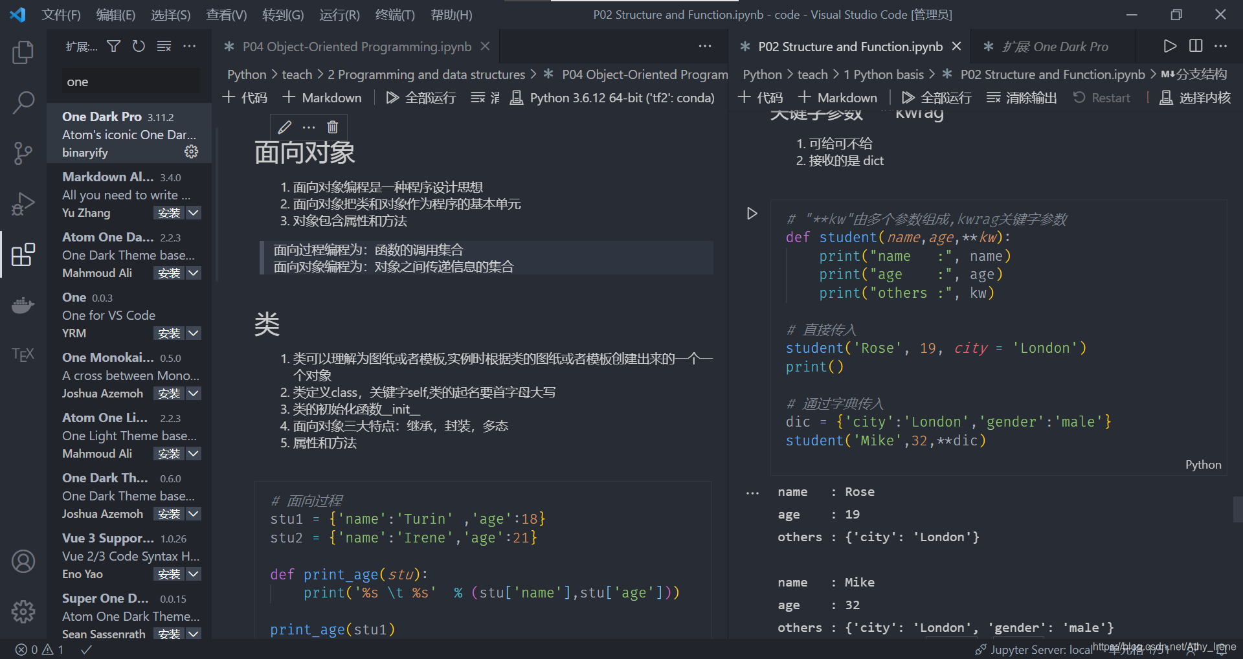This screenshot has width=1243, height=659.
Task: Expand install dropdown for Super One Dark
Action: [x=194, y=634]
